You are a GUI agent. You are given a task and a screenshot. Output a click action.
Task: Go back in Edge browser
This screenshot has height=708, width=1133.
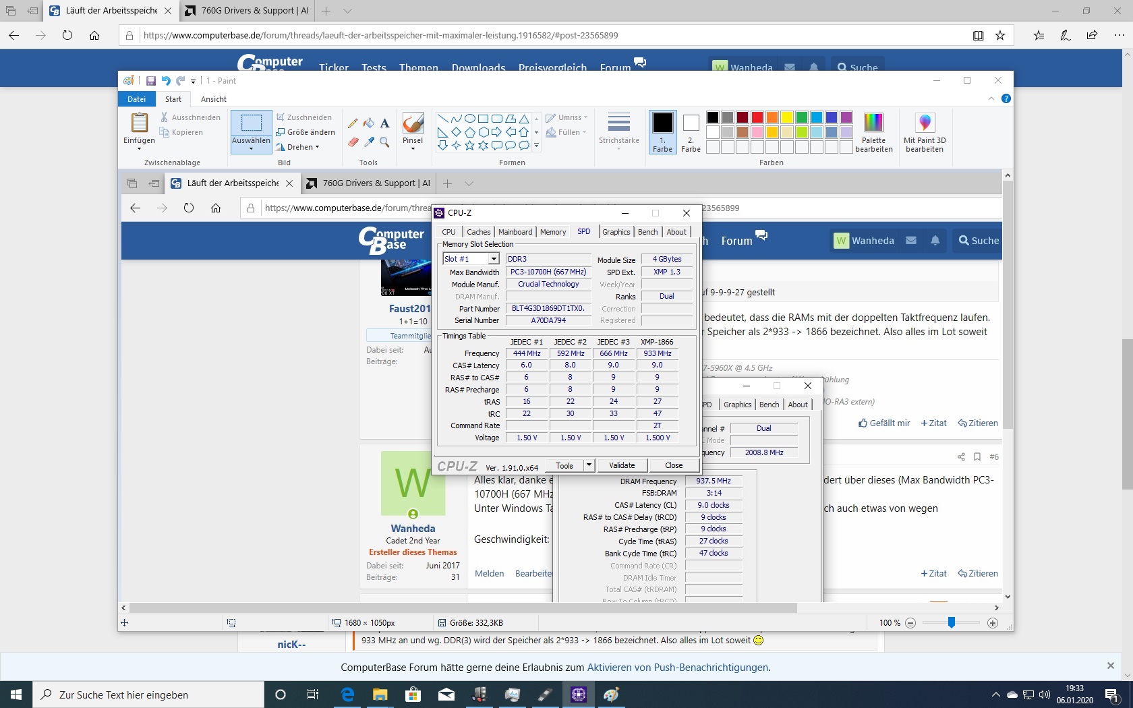pyautogui.click(x=13, y=36)
